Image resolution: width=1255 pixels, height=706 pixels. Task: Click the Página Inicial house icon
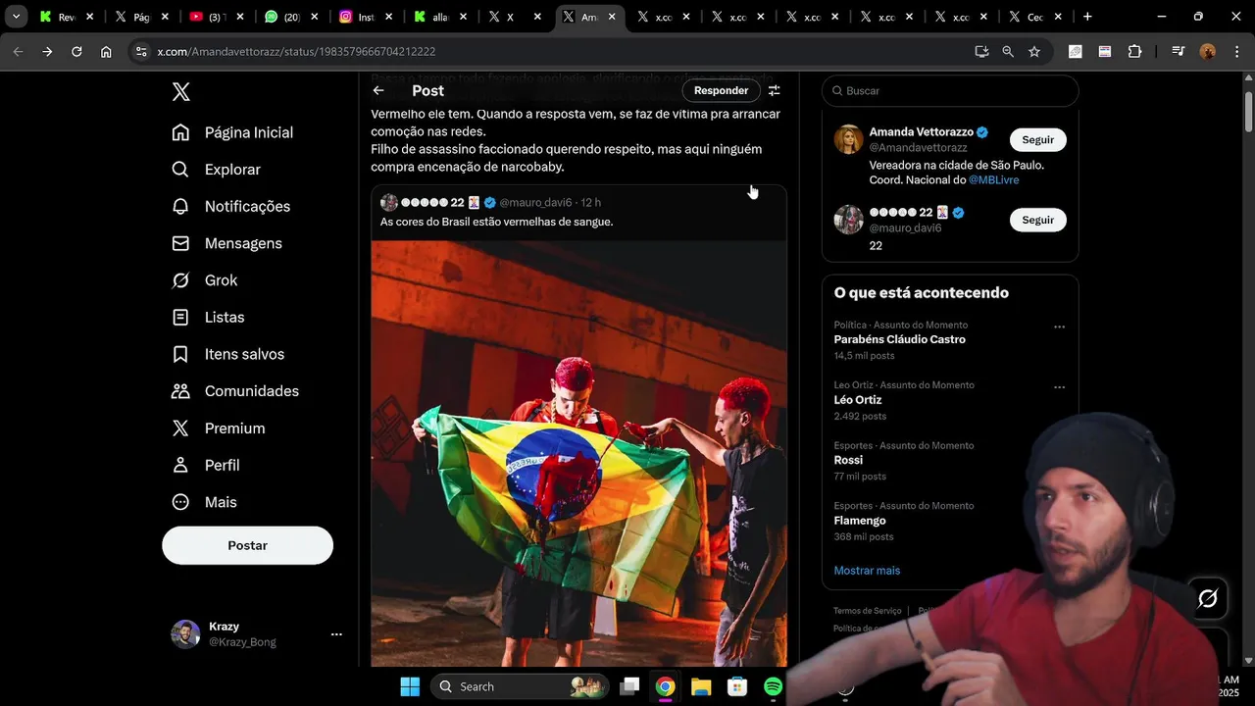point(180,132)
